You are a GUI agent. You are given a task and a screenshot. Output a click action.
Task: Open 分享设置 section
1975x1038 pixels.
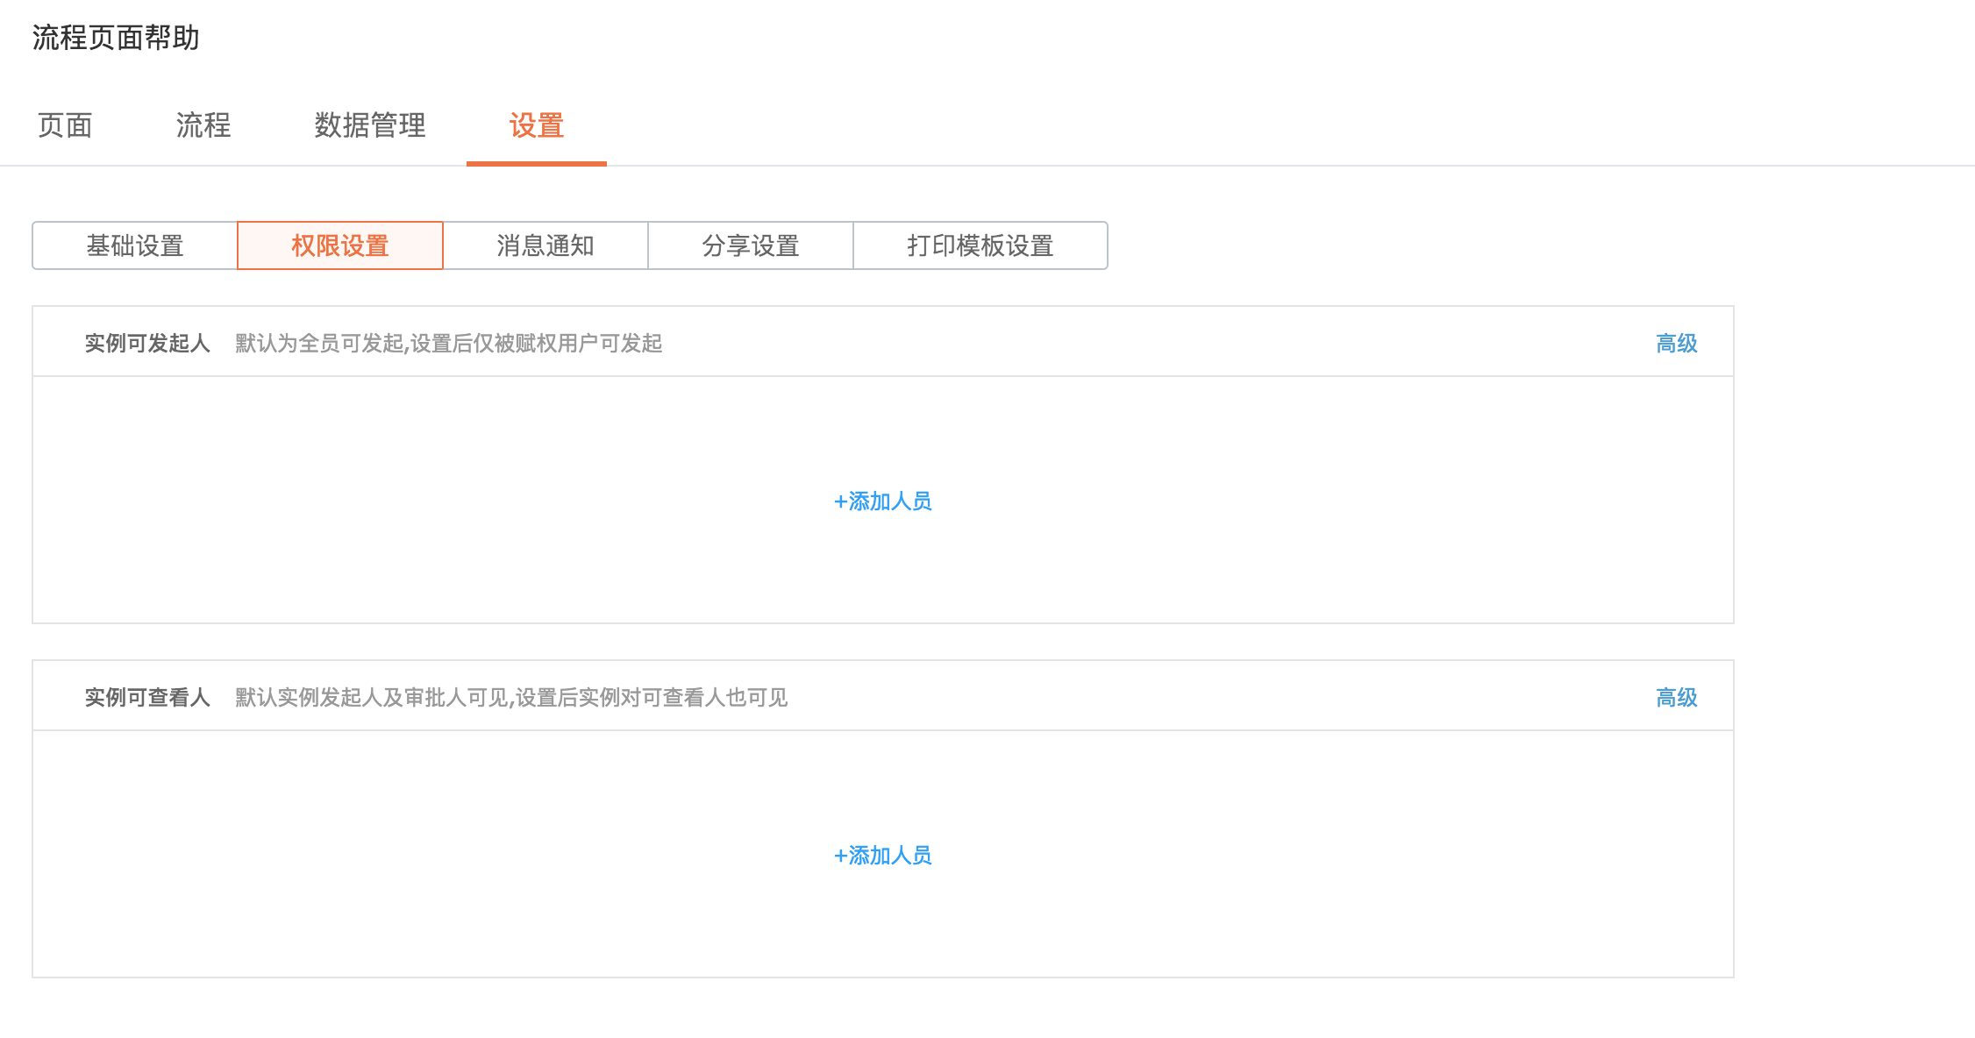[x=751, y=245]
